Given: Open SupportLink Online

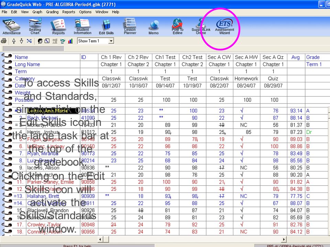Looking at the screenshot, I should (201, 27).
